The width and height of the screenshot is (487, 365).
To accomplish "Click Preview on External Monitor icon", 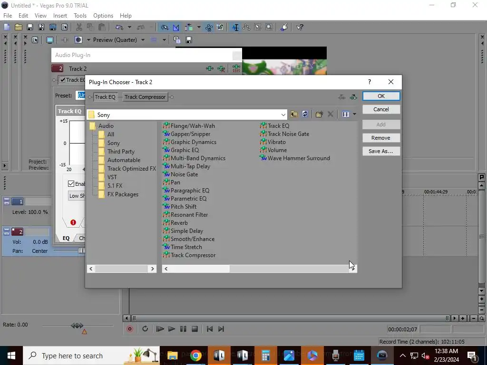I will point(49,40).
